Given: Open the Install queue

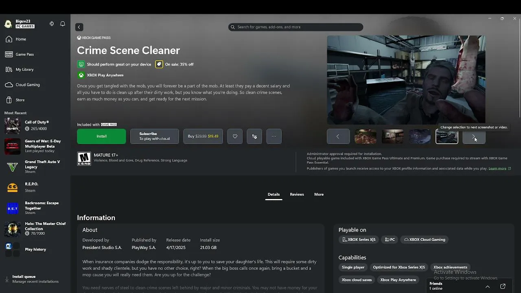Looking at the screenshot, I should tap(35, 279).
